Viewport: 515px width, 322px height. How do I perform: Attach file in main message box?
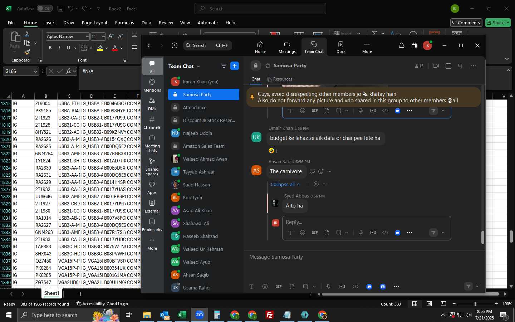[x=292, y=287]
